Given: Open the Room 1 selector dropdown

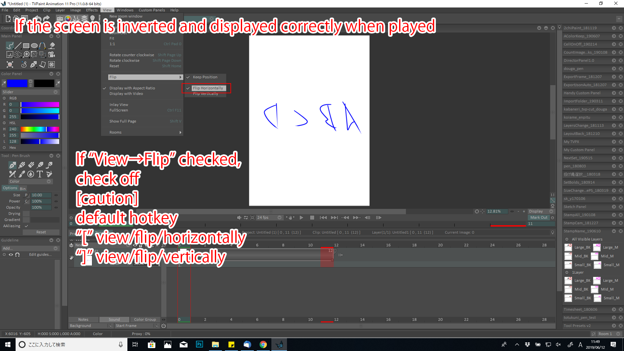Looking at the screenshot, I should [609, 334].
